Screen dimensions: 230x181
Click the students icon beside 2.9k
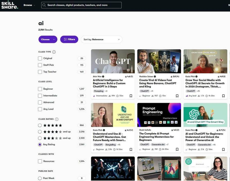[x=106, y=149]
